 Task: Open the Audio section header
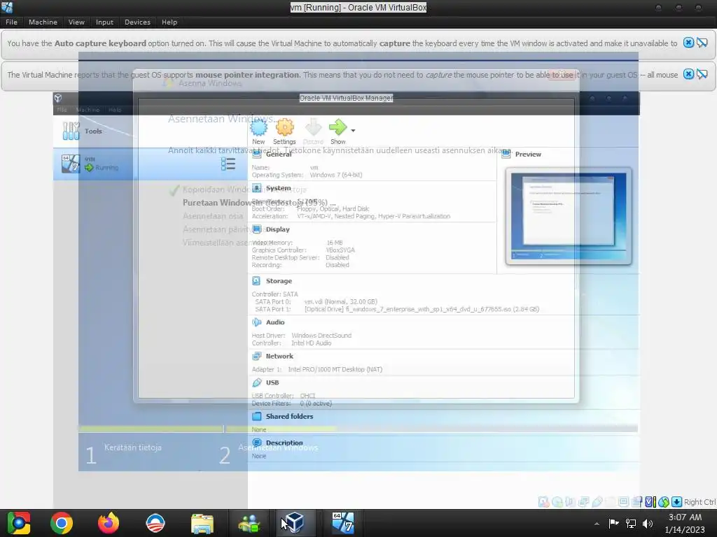click(274, 322)
